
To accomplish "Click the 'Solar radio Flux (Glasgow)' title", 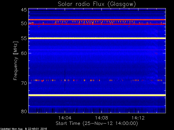I will [97, 4].
